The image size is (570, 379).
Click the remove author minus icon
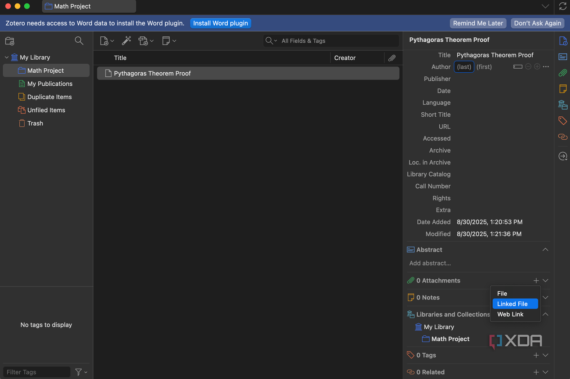click(x=528, y=67)
